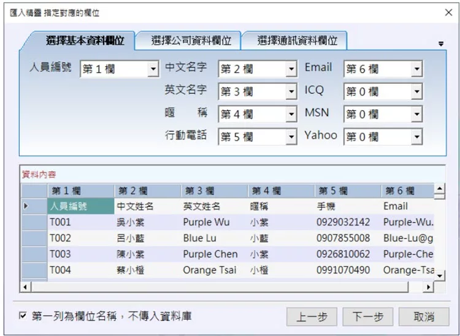Expand the Yahoo column dropdown
The height and width of the screenshot is (336, 460).
(x=416, y=137)
